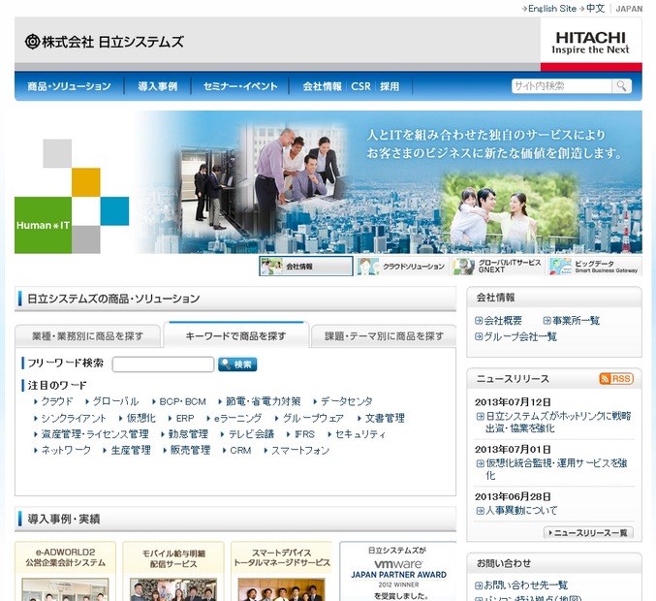Select the 会社情報 banner thumbnail
Screen dimensions: 656x601
(306, 267)
